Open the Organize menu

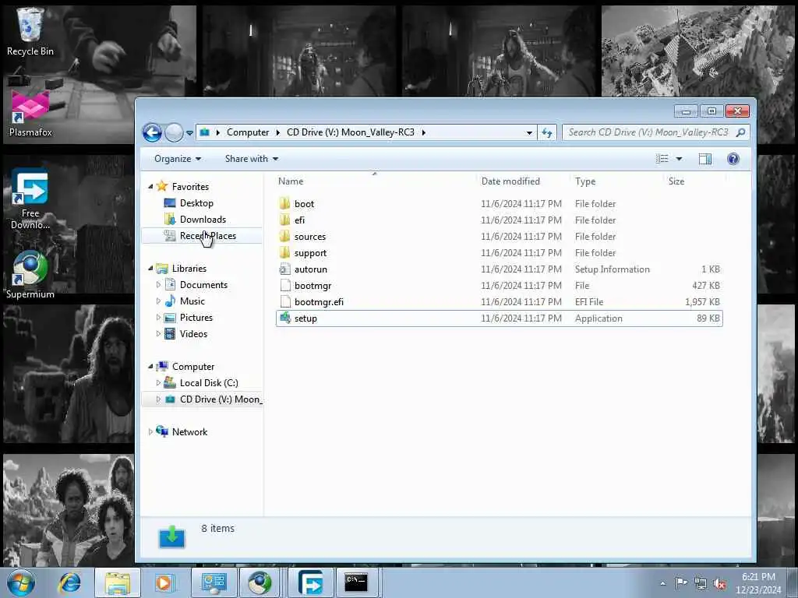[x=178, y=159]
